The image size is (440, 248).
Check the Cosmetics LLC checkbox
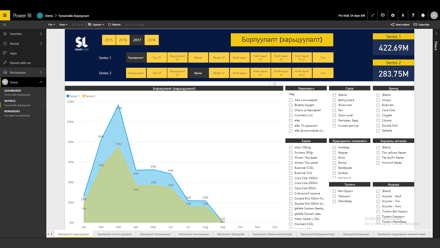(291, 115)
